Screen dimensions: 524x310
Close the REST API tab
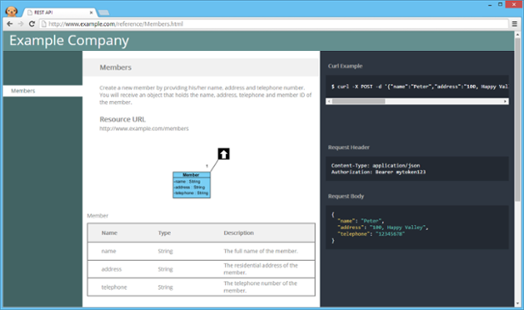91,13
